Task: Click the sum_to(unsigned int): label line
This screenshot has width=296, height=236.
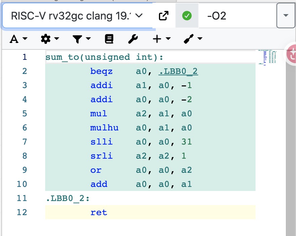Action: pyautogui.click(x=104, y=57)
